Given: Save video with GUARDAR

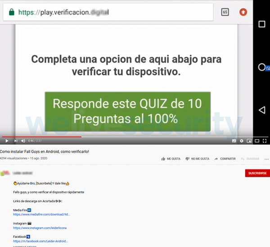Looking at the screenshot, I should [250, 159].
